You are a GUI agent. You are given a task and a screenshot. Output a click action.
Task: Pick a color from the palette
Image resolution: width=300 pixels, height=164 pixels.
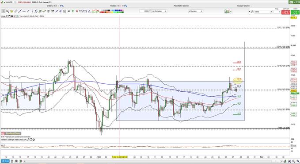point(111,11)
